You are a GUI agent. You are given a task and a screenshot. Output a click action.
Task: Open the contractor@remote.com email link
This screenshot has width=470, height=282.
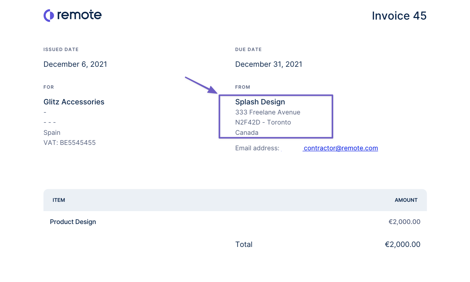coord(341,148)
